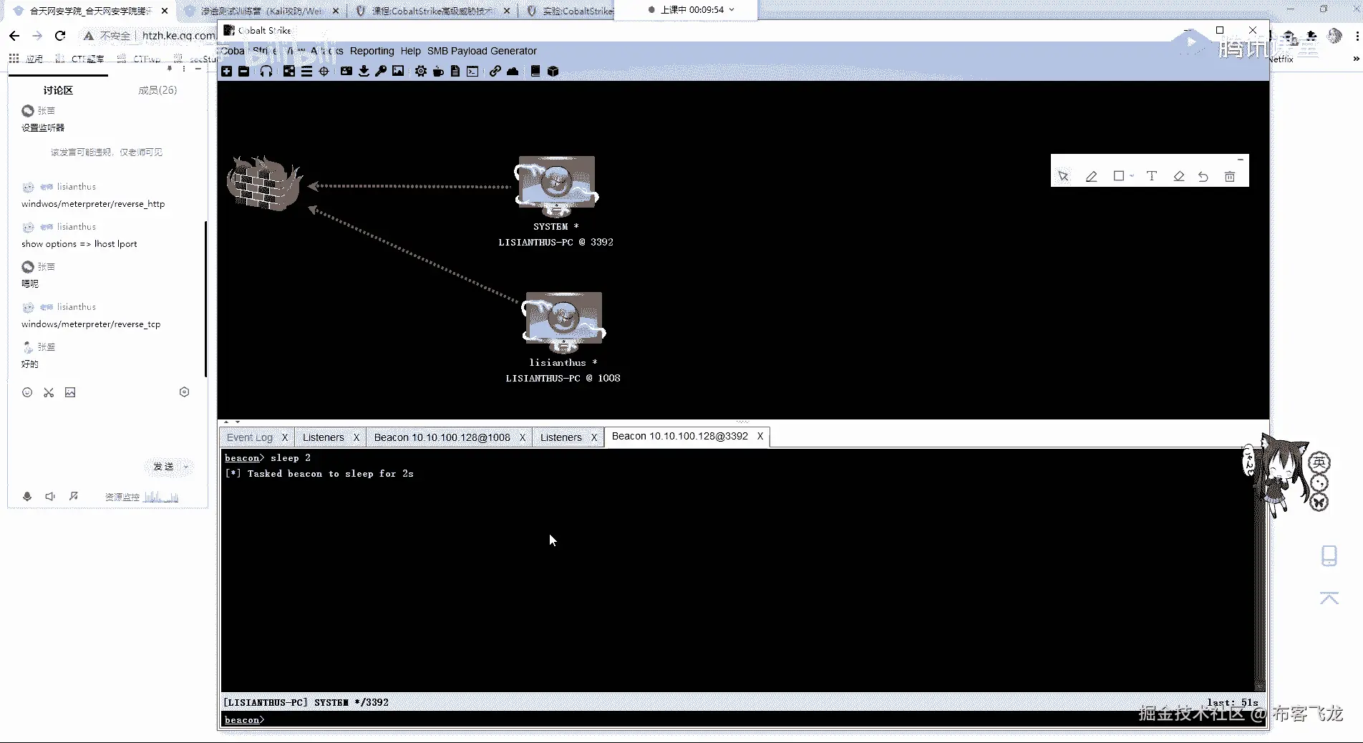
Task: Take screenshot with scissors icon
Action: [49, 392]
